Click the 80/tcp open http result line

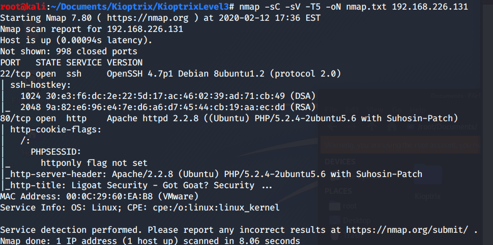click(x=229, y=118)
